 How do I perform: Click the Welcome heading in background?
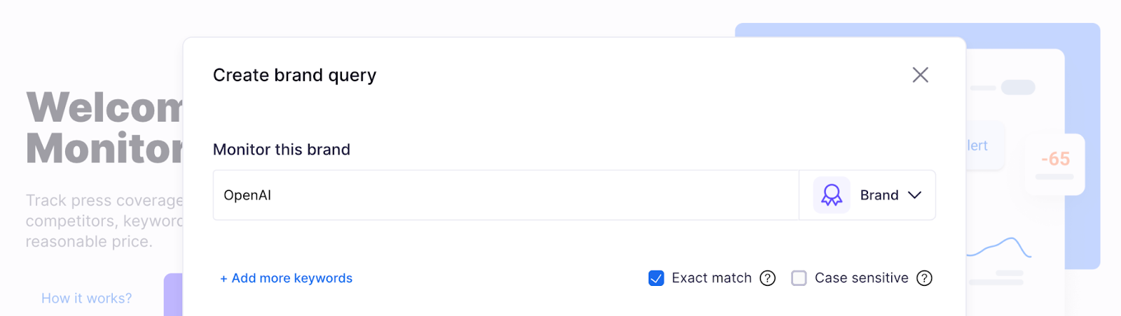tap(104, 108)
